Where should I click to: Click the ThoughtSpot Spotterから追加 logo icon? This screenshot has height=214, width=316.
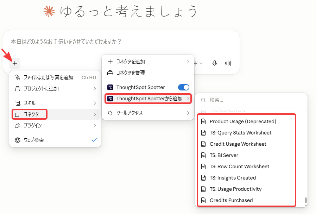pyautogui.click(x=110, y=99)
